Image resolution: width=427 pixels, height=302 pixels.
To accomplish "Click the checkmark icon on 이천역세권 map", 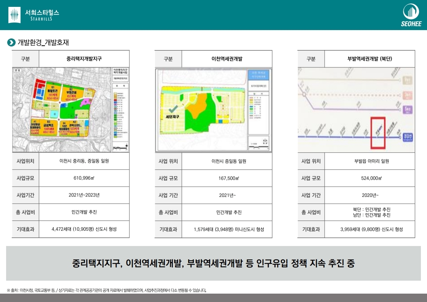I will (x=173, y=109).
